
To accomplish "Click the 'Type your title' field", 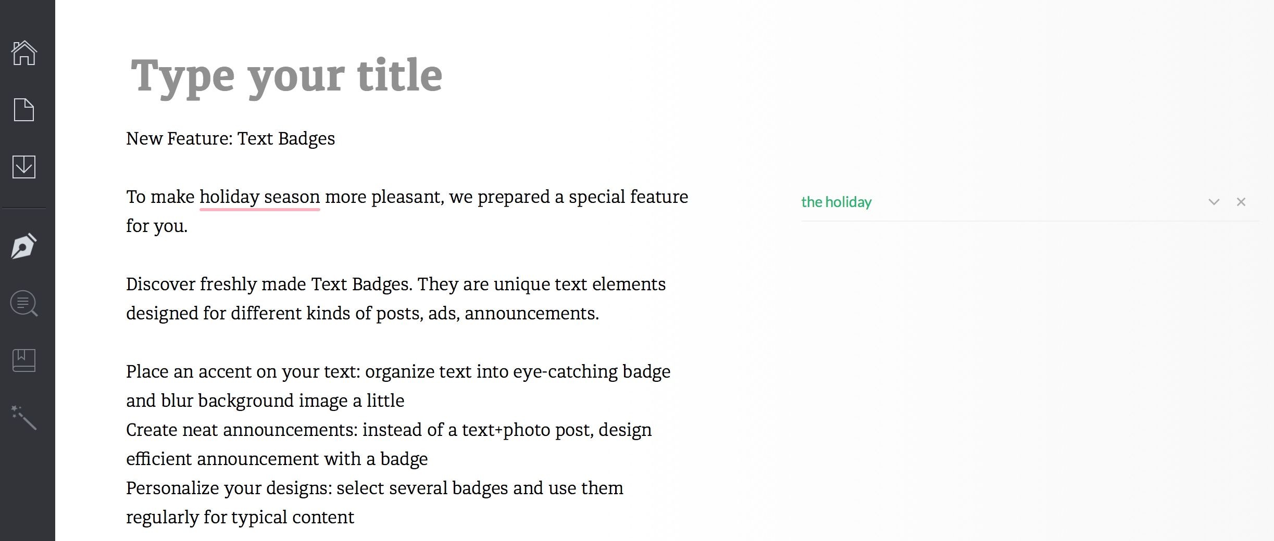I will tap(286, 76).
